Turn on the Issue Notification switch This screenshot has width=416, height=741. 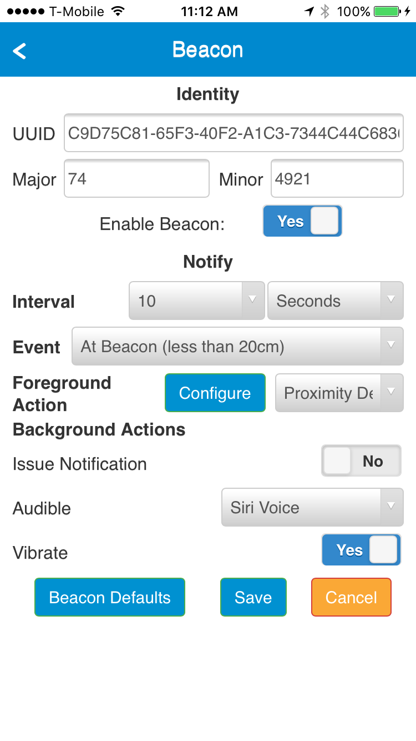pos(361,461)
